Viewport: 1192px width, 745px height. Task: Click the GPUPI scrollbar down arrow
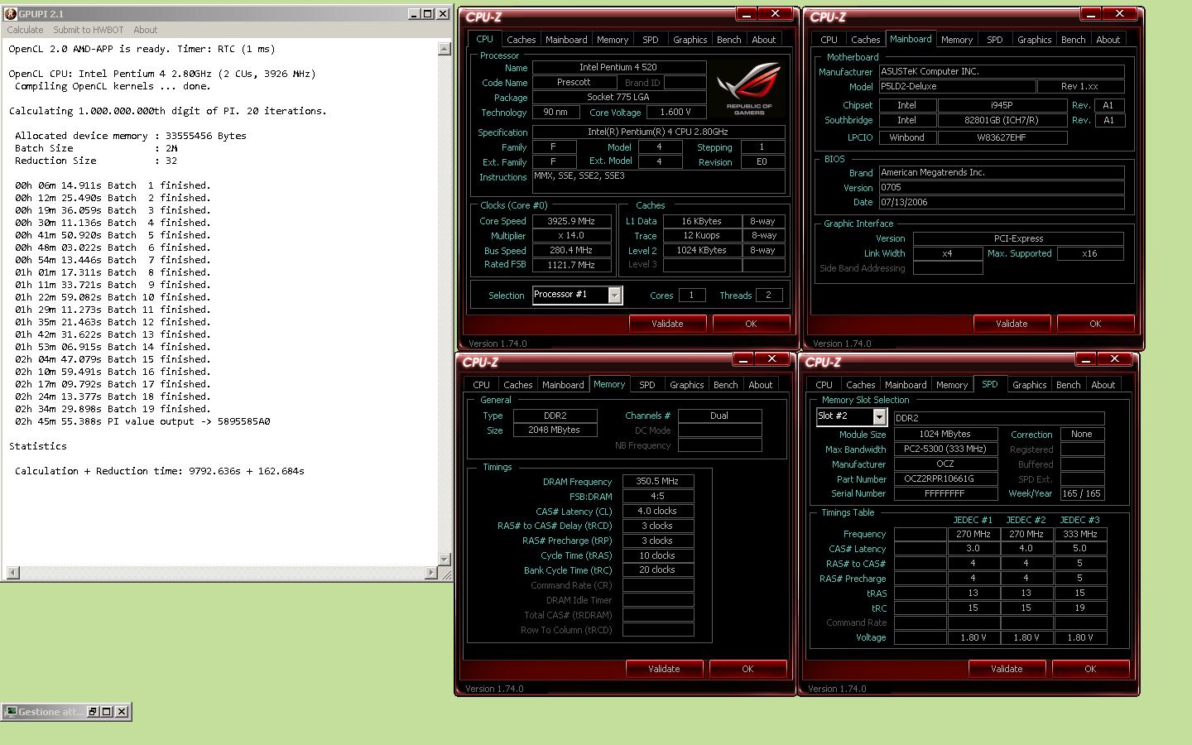[x=445, y=559]
